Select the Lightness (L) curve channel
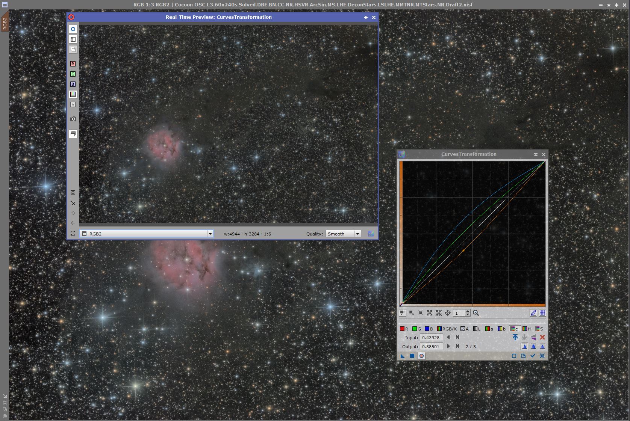Screen dimensions: 630x421 tap(477, 329)
